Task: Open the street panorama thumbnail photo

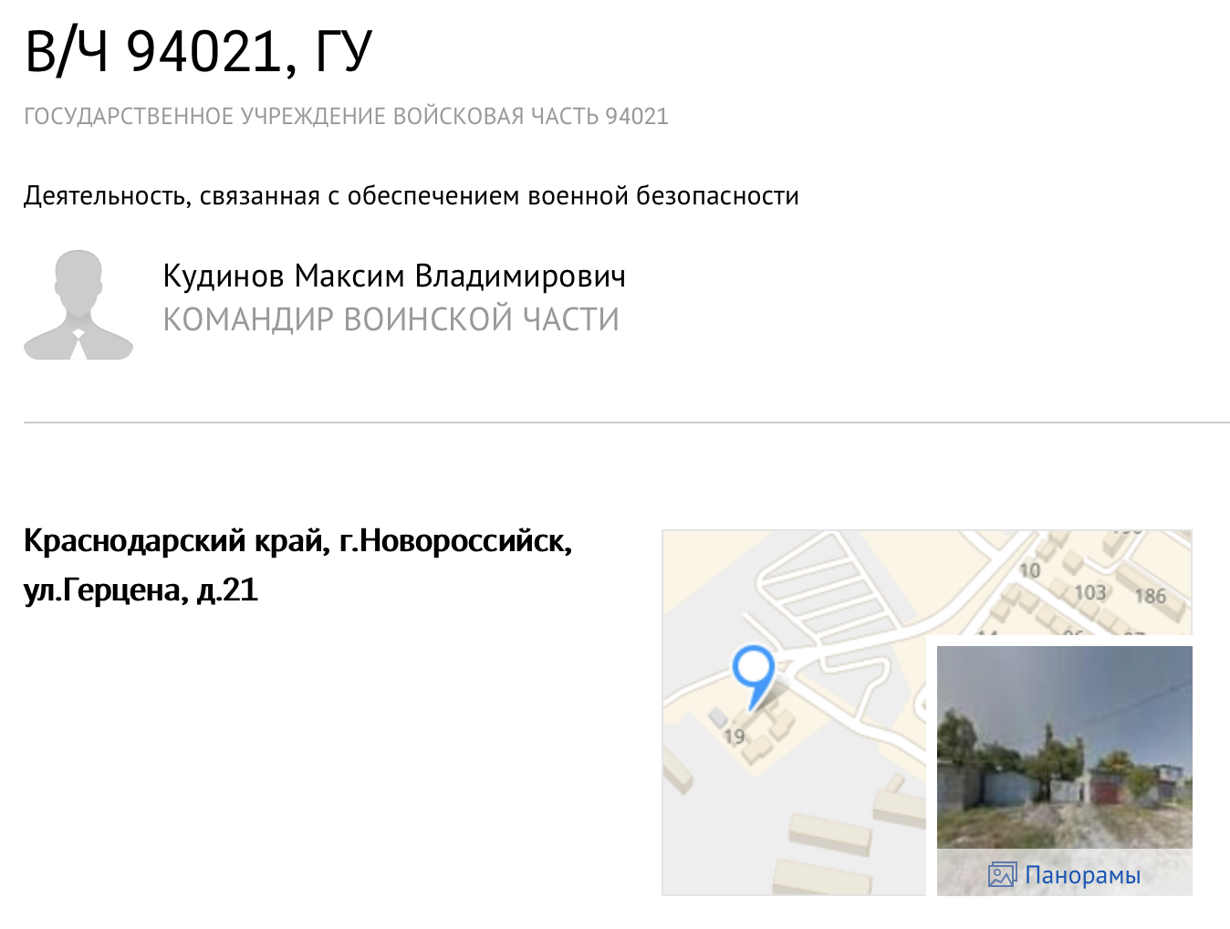Action: 1064,747
